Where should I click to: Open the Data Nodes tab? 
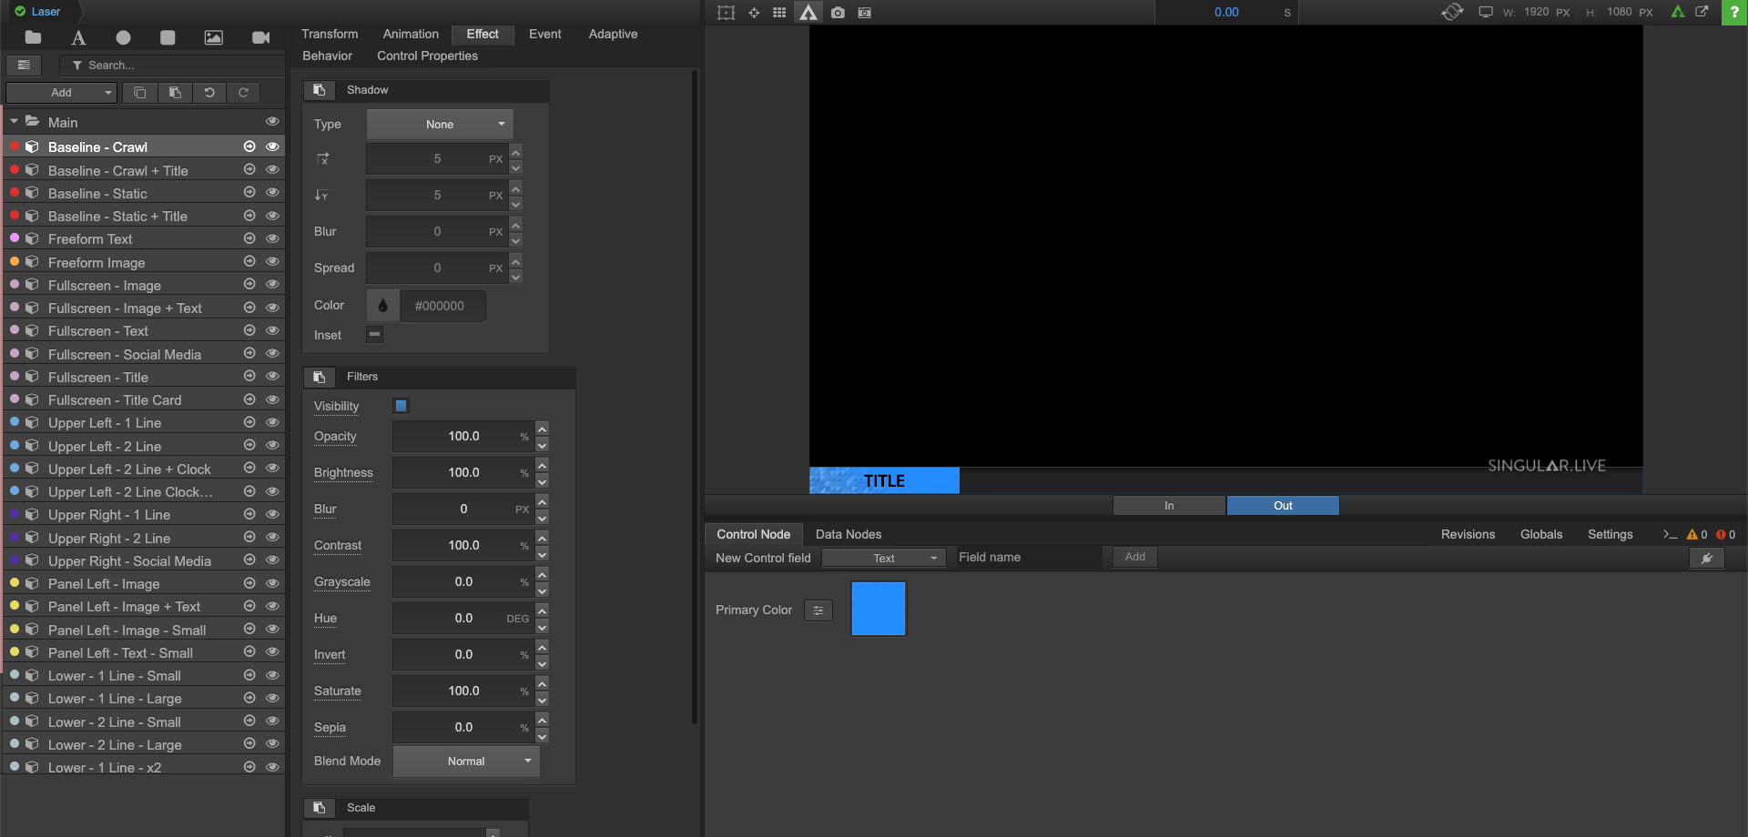[848, 534]
